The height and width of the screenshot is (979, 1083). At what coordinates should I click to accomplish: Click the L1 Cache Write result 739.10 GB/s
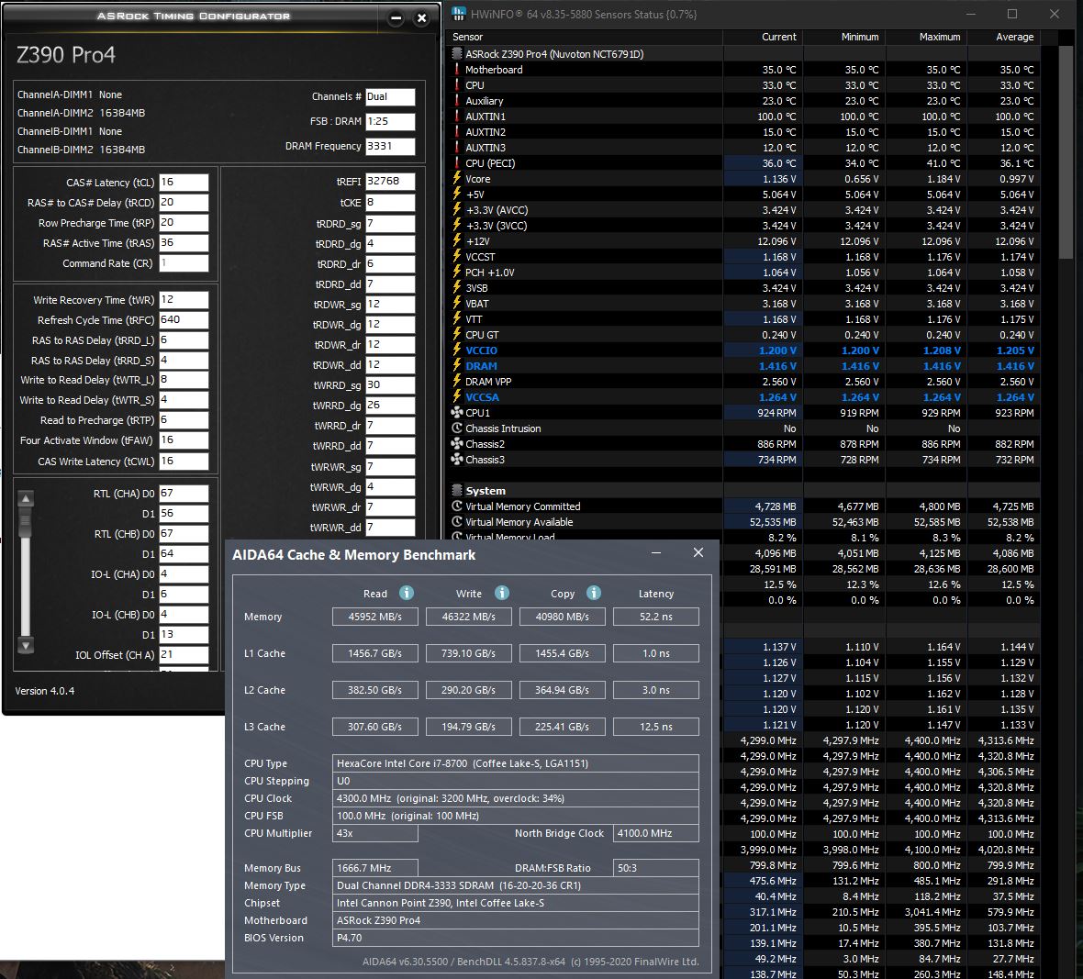[468, 653]
